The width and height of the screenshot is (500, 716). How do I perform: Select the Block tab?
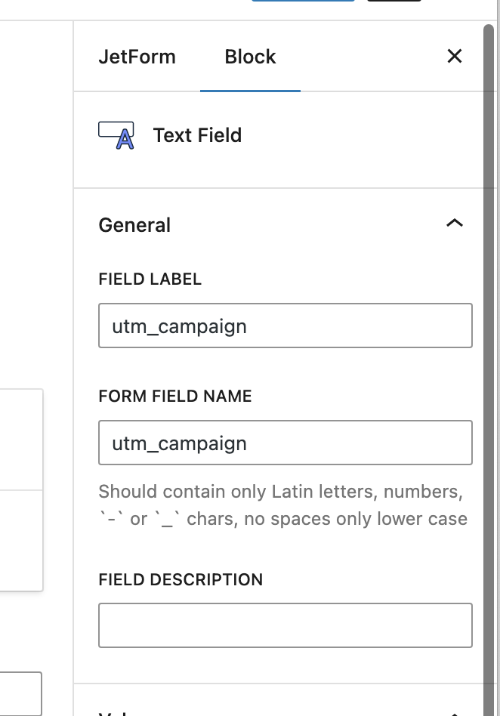(250, 57)
